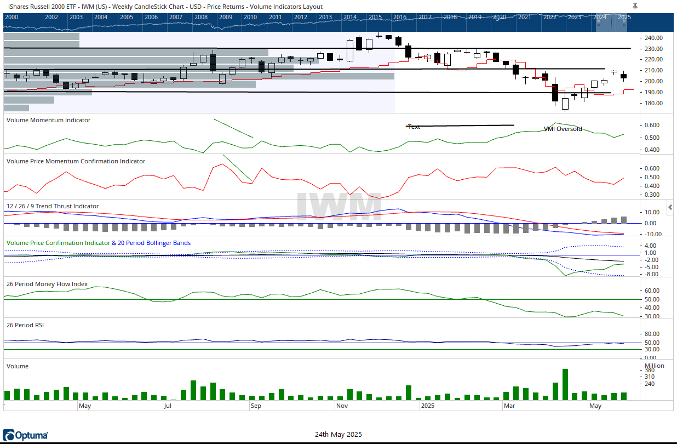Image resolution: width=677 pixels, height=444 pixels.
Task: Click the Volume panel label
Action: (17, 366)
